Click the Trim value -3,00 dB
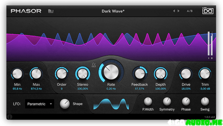223x126 pixels. click(x=205, y=89)
